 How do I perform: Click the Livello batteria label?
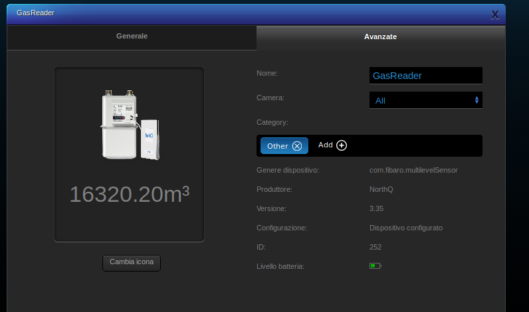coord(280,266)
